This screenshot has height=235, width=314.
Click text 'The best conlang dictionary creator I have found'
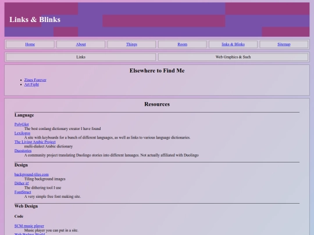62,129
